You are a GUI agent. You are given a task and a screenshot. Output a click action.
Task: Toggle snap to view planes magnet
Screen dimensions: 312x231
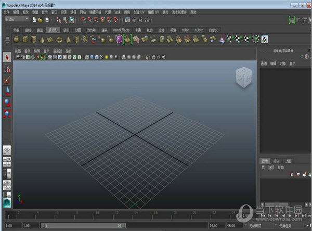[109, 20]
